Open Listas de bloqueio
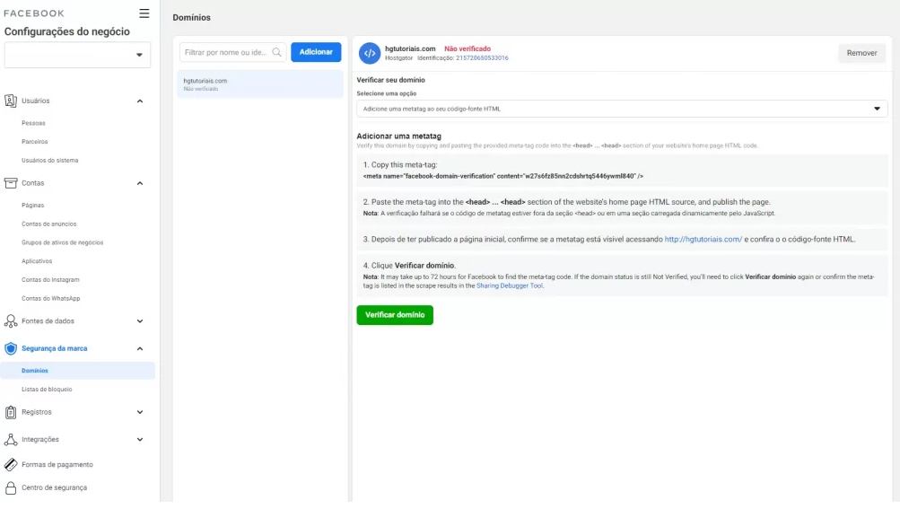 [47, 390]
